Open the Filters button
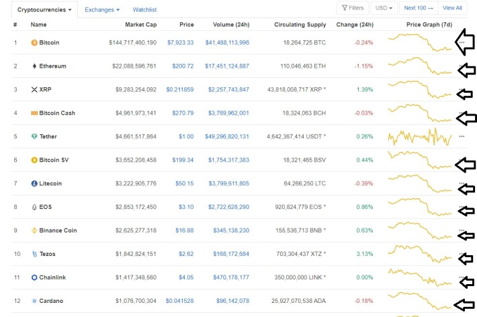 pos(353,8)
